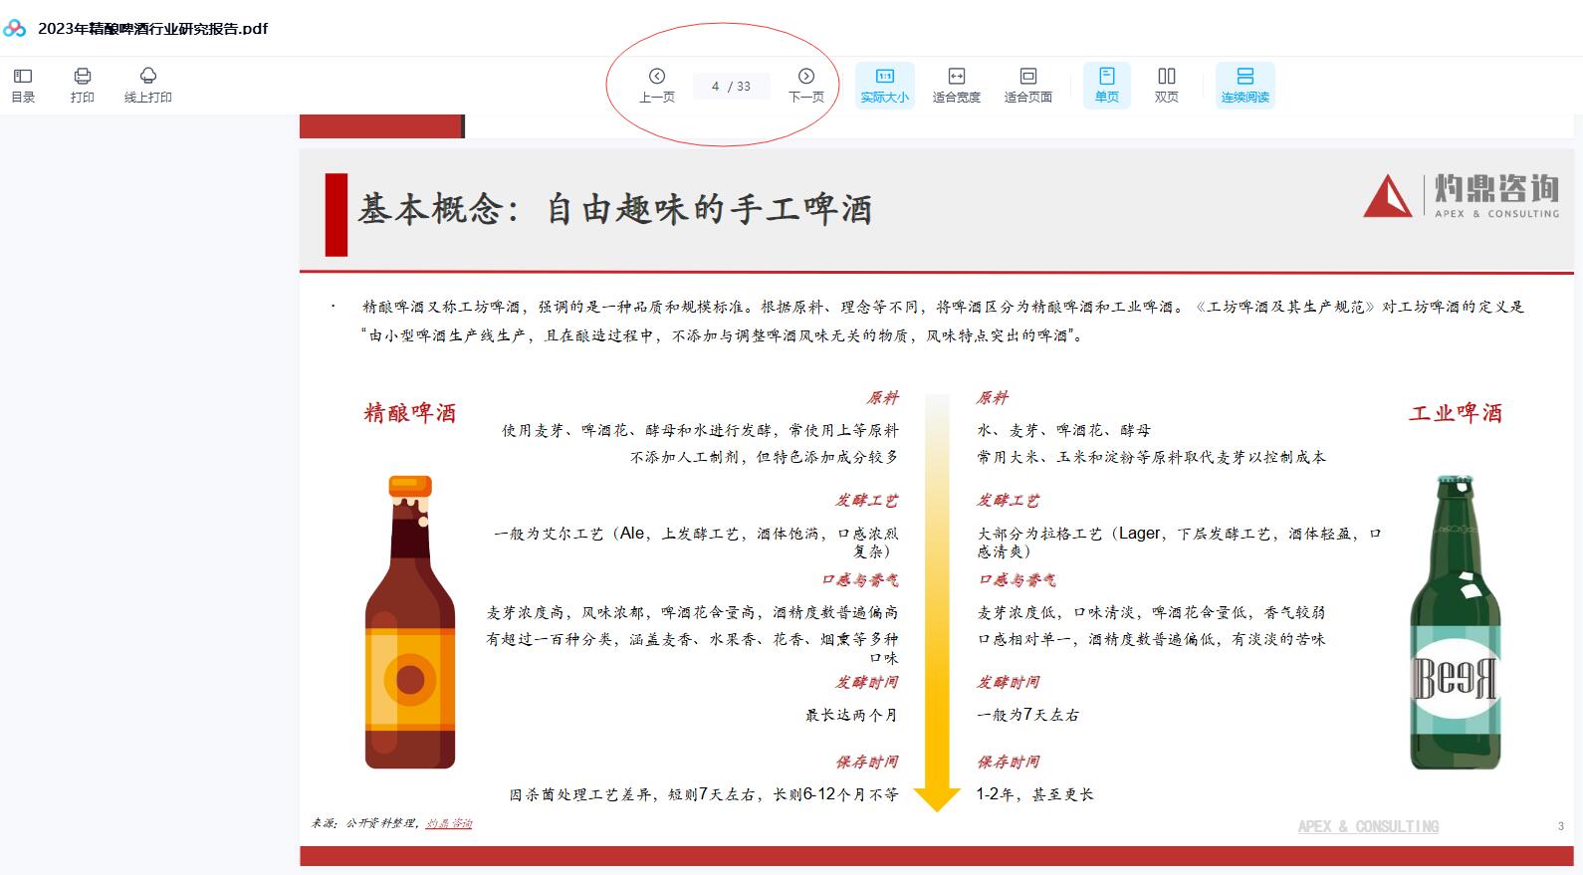Screen dimensions: 1583x875
Task: Click the cloud app logo icon
Action: pos(15,28)
